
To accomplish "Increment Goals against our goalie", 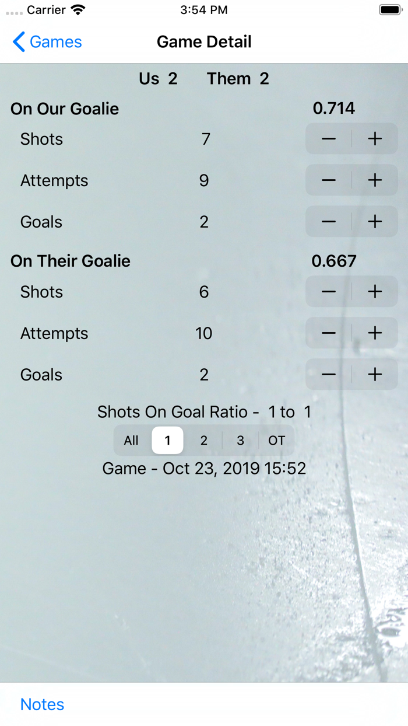I will 375,222.
